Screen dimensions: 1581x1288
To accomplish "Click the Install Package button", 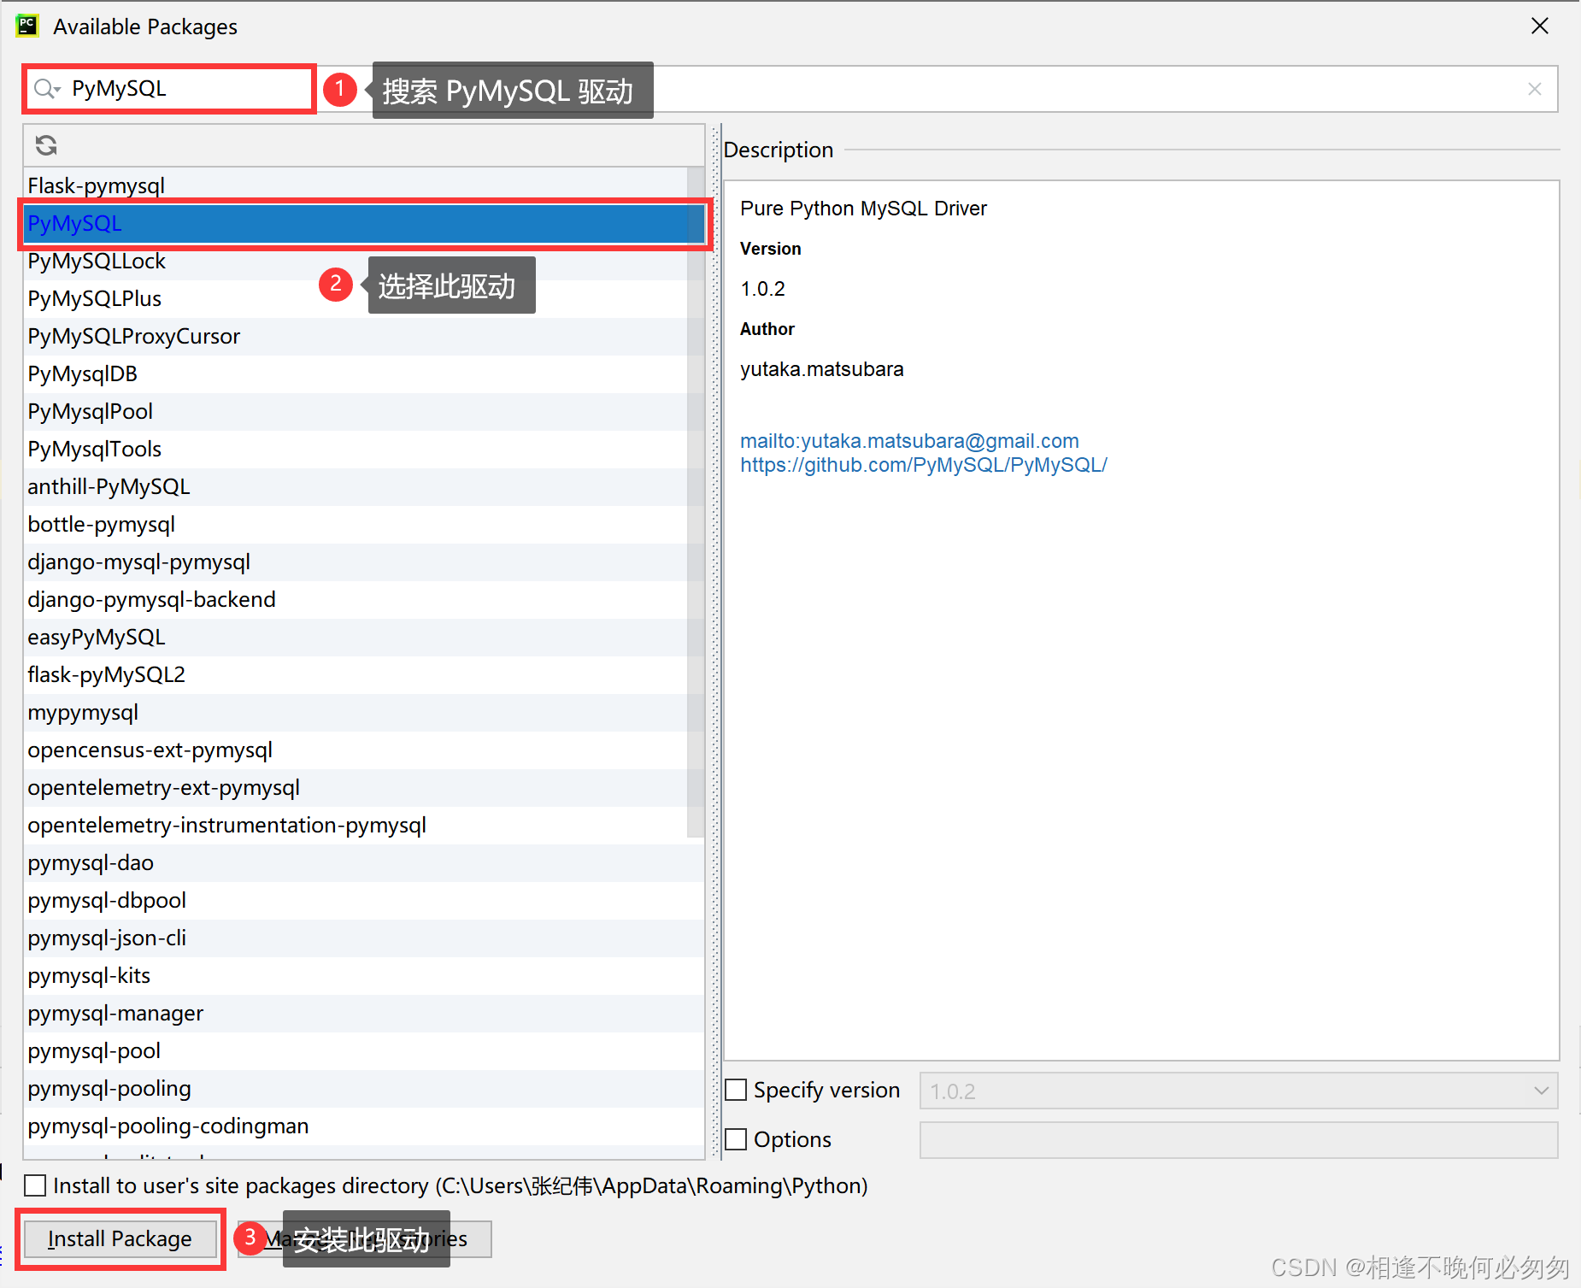I will coord(120,1239).
